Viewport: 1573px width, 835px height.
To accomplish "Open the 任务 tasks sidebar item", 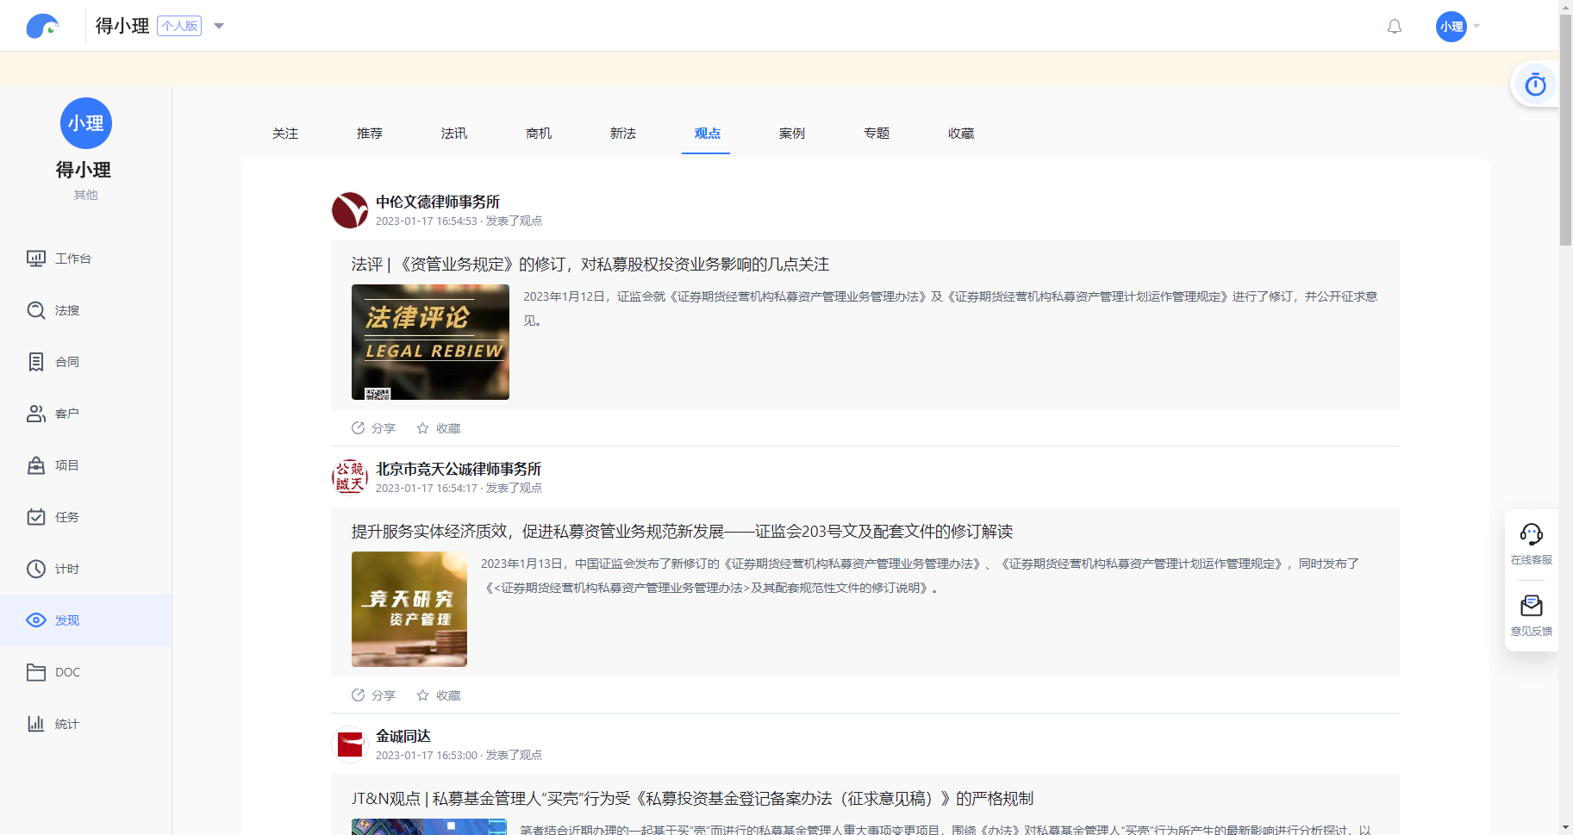I will [x=85, y=517].
